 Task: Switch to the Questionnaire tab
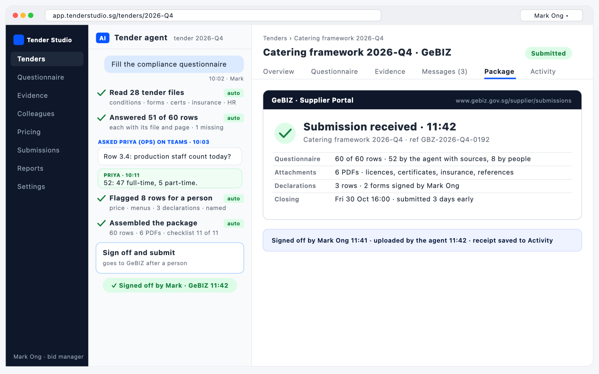pos(334,71)
